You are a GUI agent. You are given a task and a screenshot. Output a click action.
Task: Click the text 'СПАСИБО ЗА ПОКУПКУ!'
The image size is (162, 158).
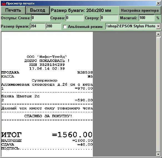pyautogui.click(x=48, y=116)
